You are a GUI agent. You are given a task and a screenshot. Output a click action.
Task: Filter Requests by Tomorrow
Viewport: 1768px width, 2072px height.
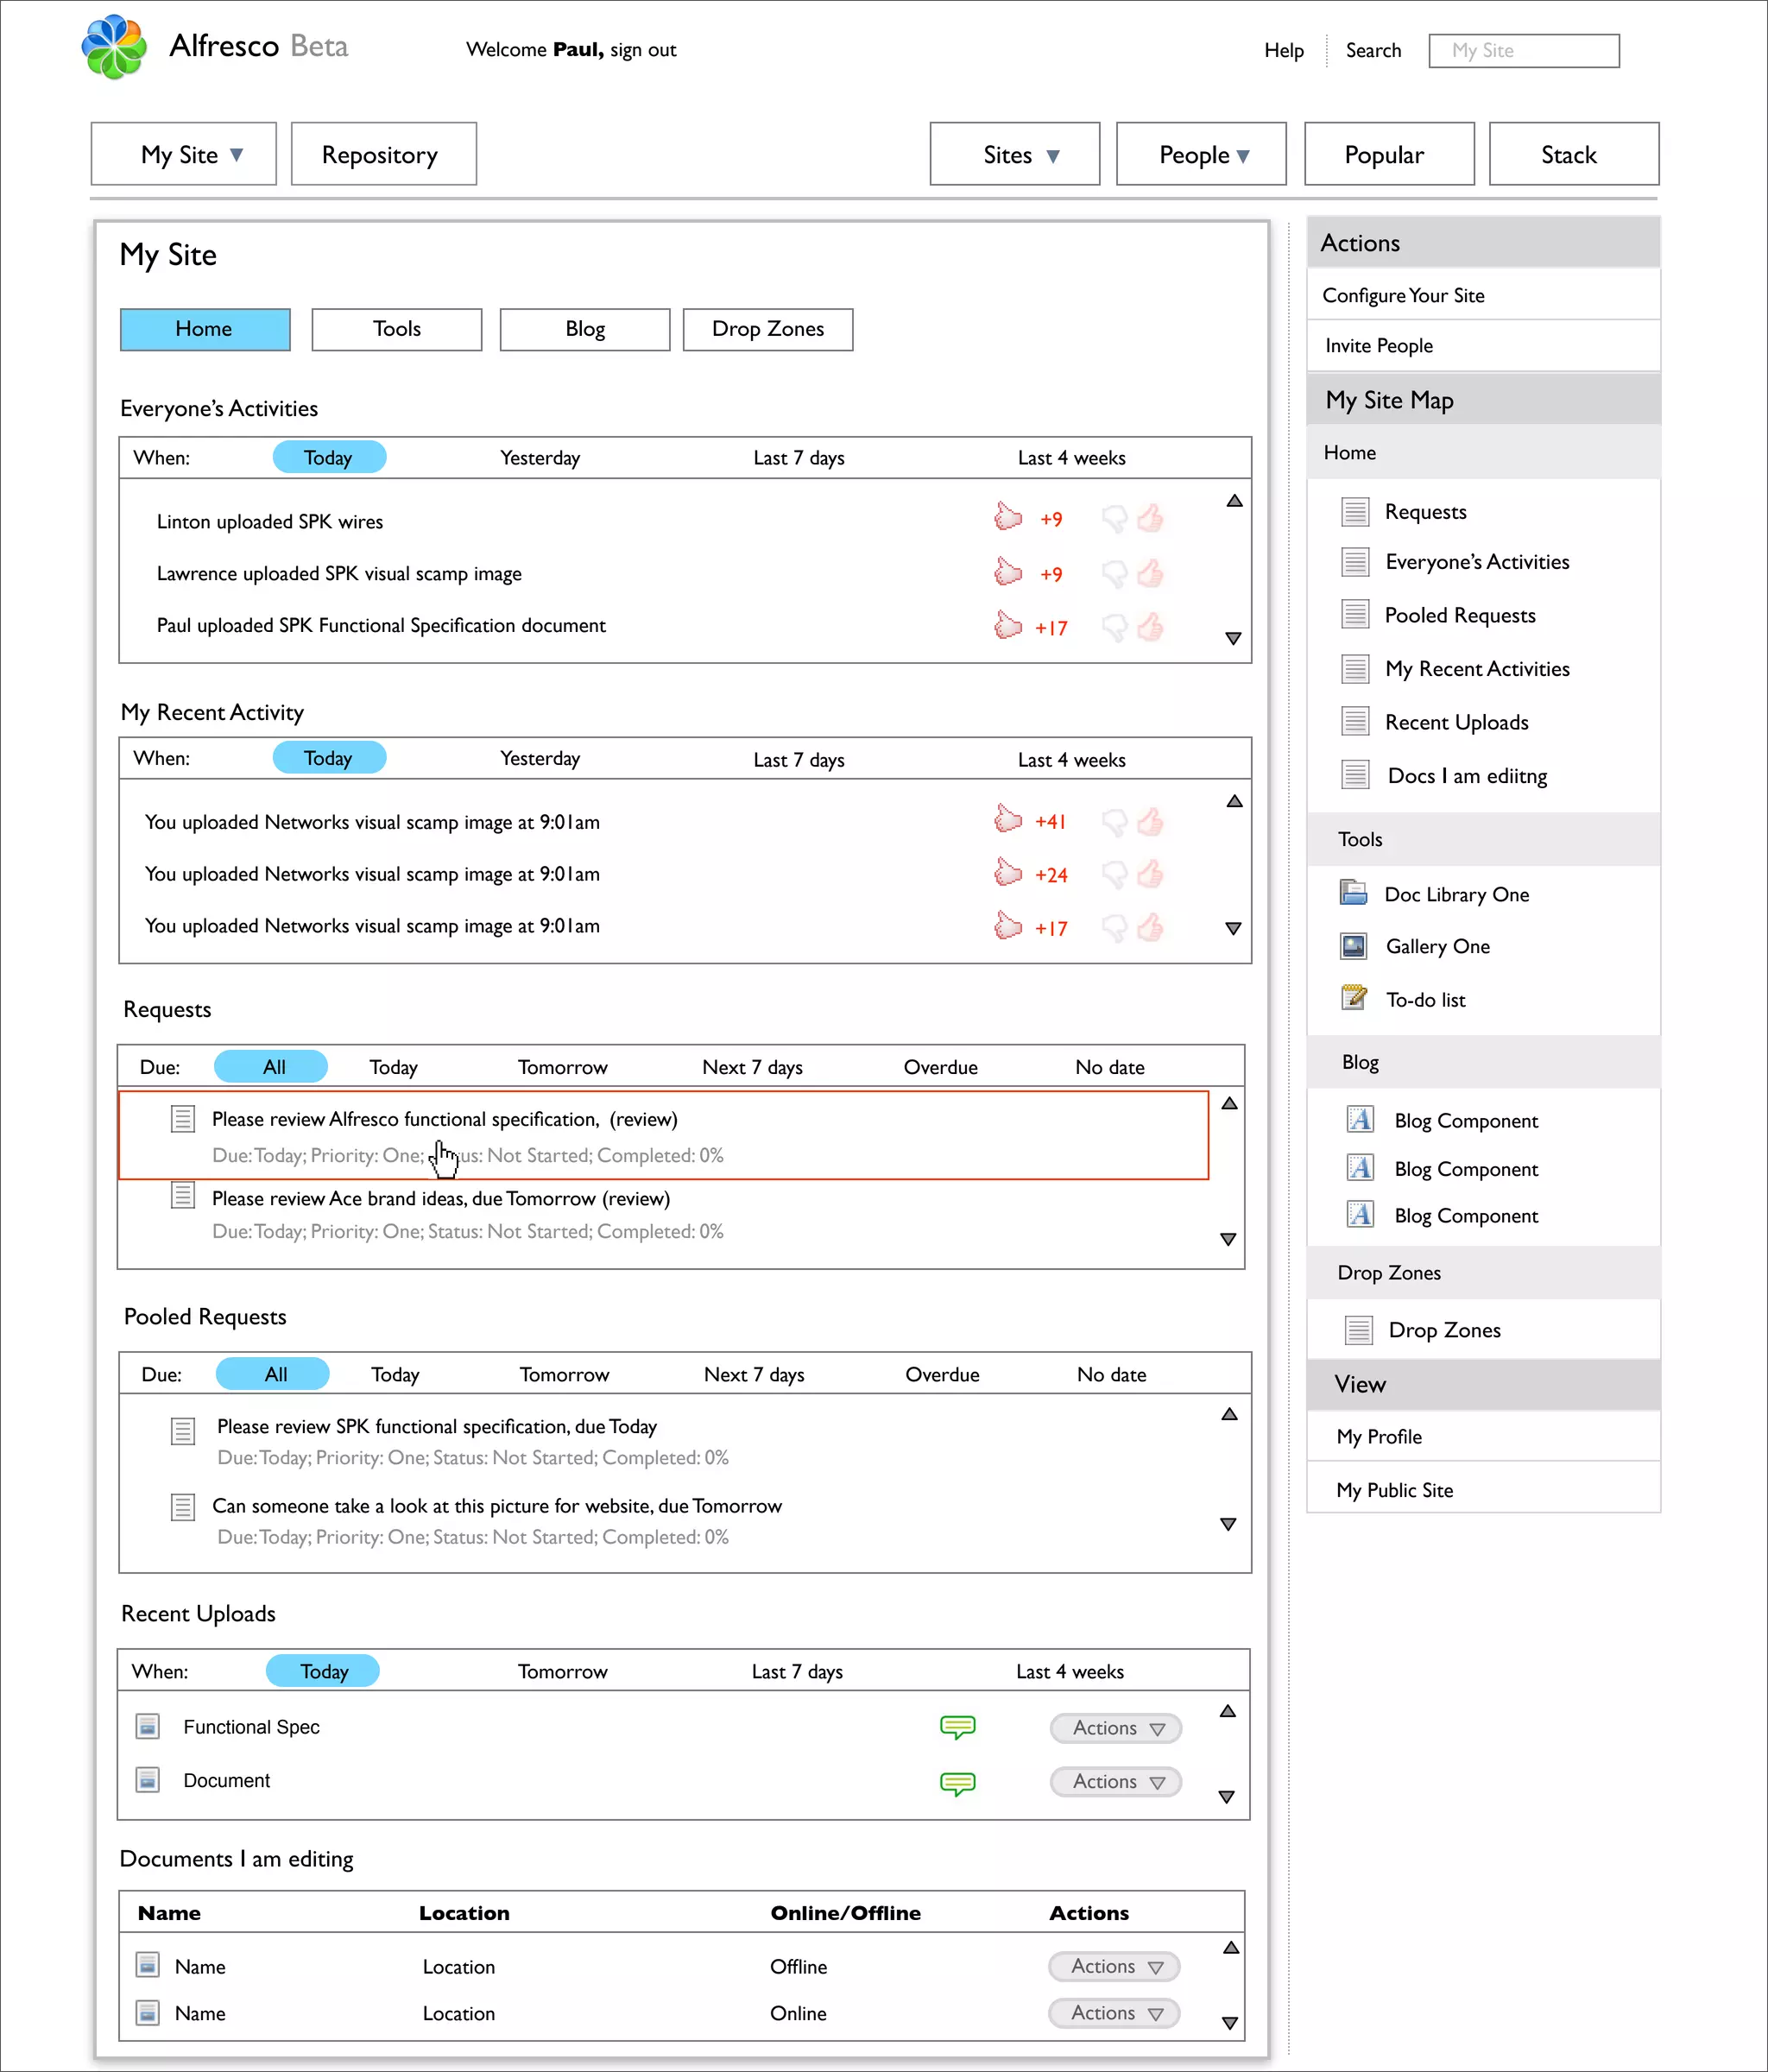coord(563,1067)
